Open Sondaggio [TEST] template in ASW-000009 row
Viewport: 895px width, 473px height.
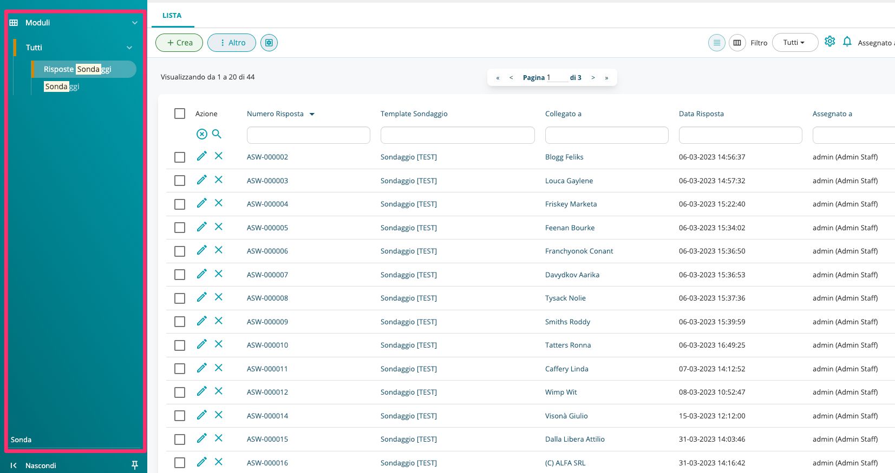(x=409, y=322)
